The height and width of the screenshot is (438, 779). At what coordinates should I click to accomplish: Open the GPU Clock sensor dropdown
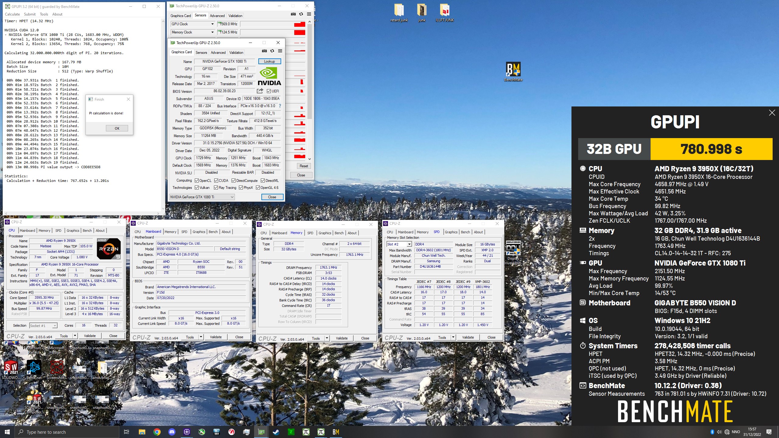[x=212, y=24]
